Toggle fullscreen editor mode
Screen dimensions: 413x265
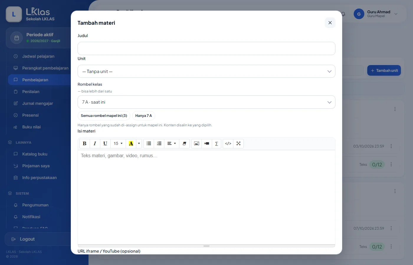tap(238, 144)
